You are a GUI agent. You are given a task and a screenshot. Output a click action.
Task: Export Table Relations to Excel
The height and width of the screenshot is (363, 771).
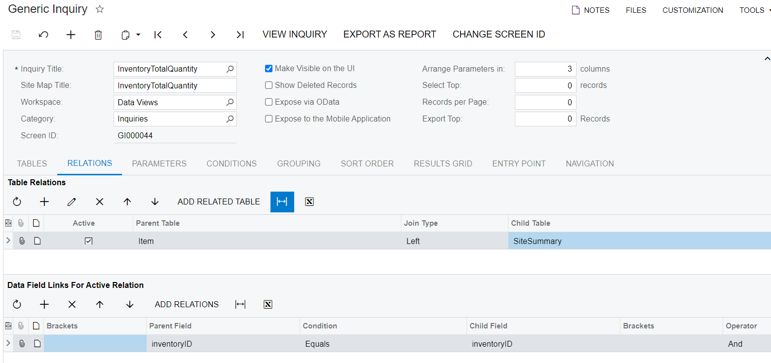(309, 202)
